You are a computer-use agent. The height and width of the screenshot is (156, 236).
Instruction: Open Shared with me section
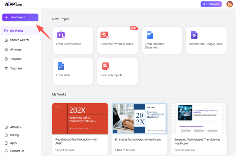click(20, 40)
